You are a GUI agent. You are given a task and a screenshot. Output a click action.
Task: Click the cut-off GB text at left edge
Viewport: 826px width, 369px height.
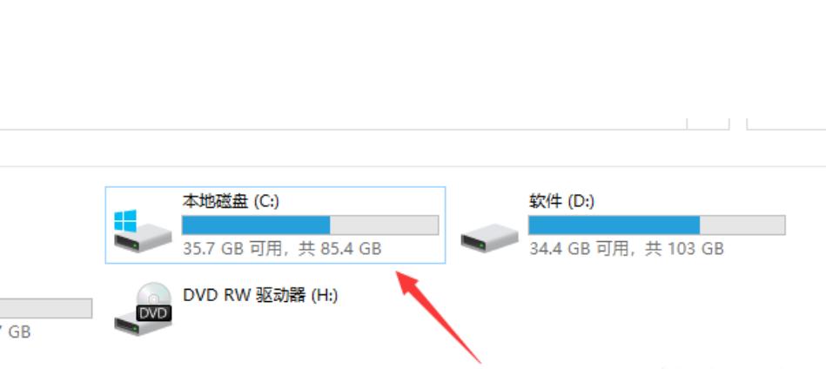[16, 332]
